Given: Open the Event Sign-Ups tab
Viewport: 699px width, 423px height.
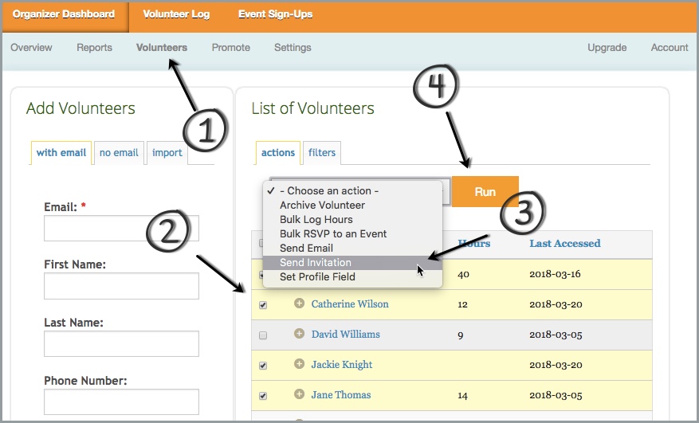Looking at the screenshot, I should click(x=275, y=14).
